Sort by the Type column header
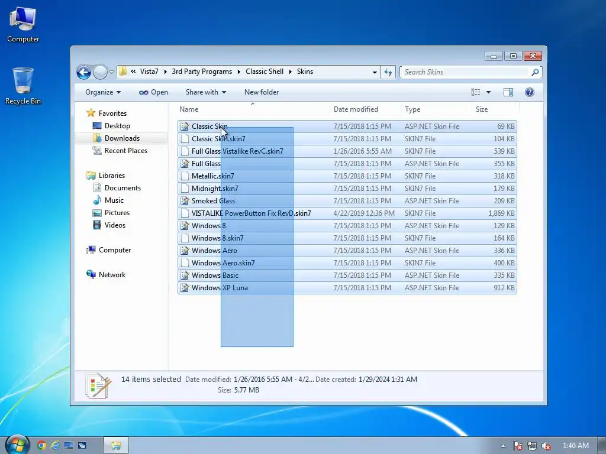This screenshot has height=454, width=606. pyautogui.click(x=436, y=109)
